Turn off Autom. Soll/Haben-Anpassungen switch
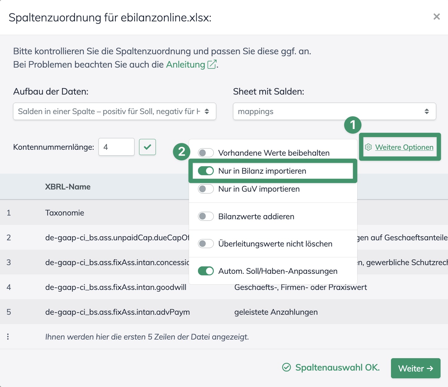 tap(206, 271)
